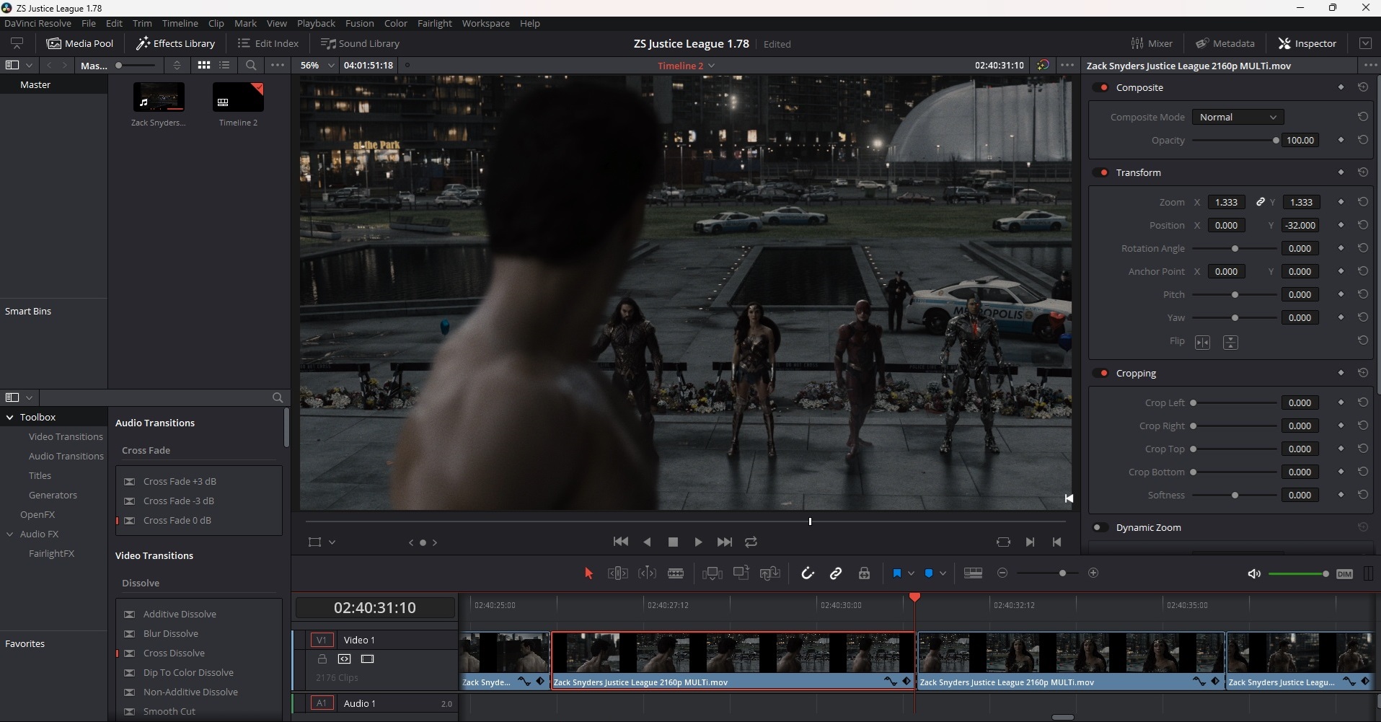Open the Fusion menu
Viewport: 1381px width, 722px height.
tap(359, 23)
